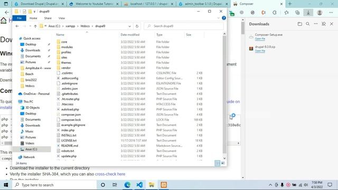Viewport: 338px width, 190px height.
Task: Open Windows Start menu
Action: click(x=6, y=185)
